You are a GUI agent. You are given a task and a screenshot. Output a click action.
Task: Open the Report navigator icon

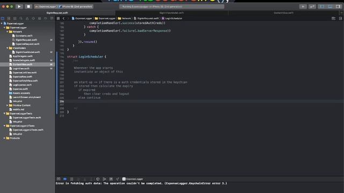52,19
